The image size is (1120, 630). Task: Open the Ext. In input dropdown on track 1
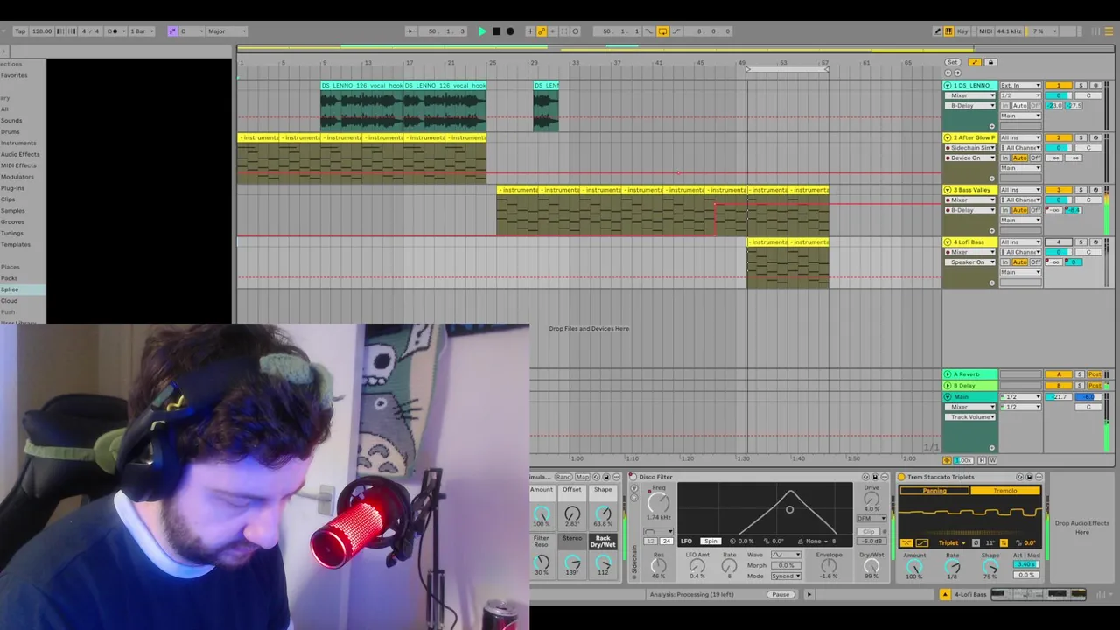point(1020,86)
